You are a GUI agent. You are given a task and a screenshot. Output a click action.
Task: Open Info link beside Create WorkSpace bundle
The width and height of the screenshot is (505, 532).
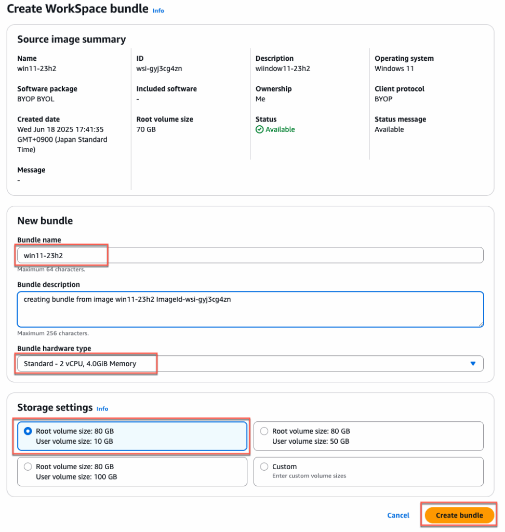coord(158,10)
